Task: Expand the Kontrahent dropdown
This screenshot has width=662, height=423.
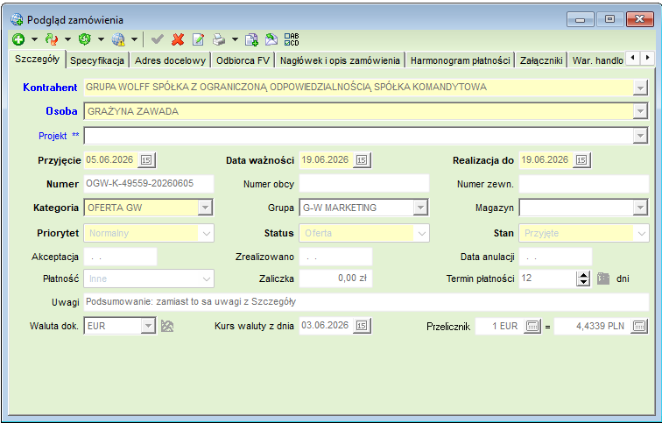Action: (640, 88)
